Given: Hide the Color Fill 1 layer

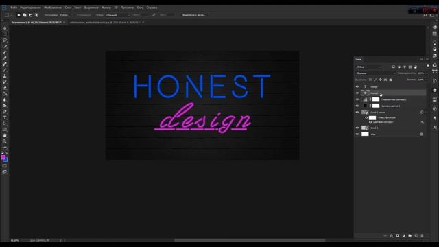Looking at the screenshot, I should click(x=357, y=106).
